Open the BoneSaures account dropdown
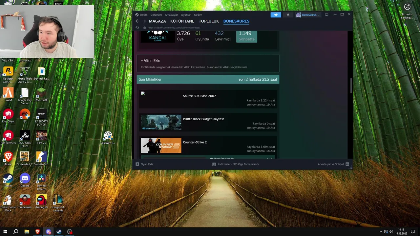This screenshot has width=420, height=236. tap(308, 15)
